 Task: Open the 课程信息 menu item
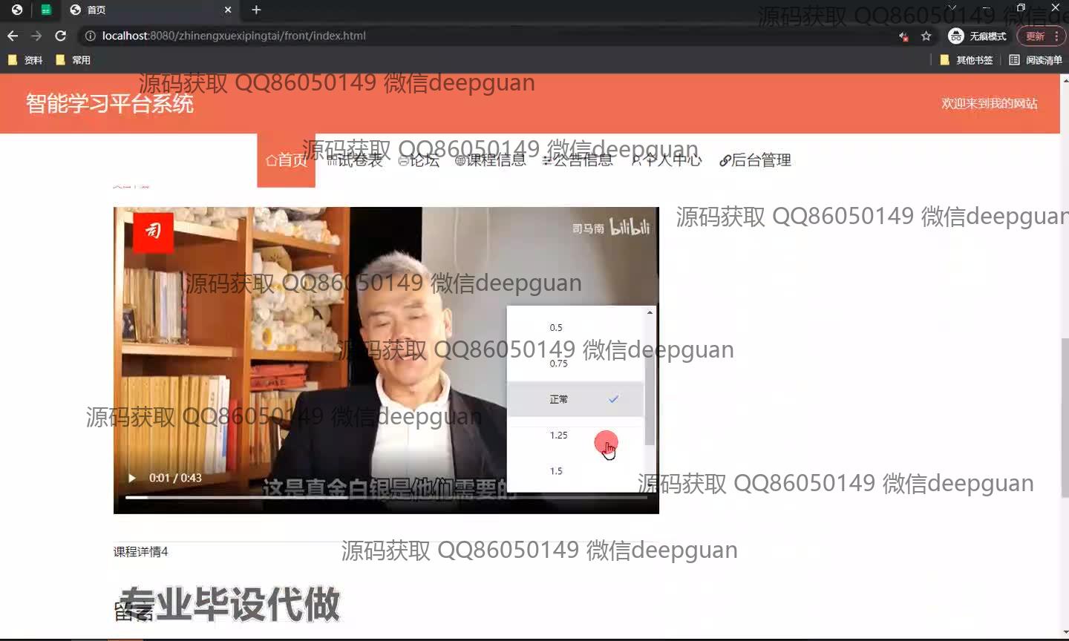click(490, 160)
